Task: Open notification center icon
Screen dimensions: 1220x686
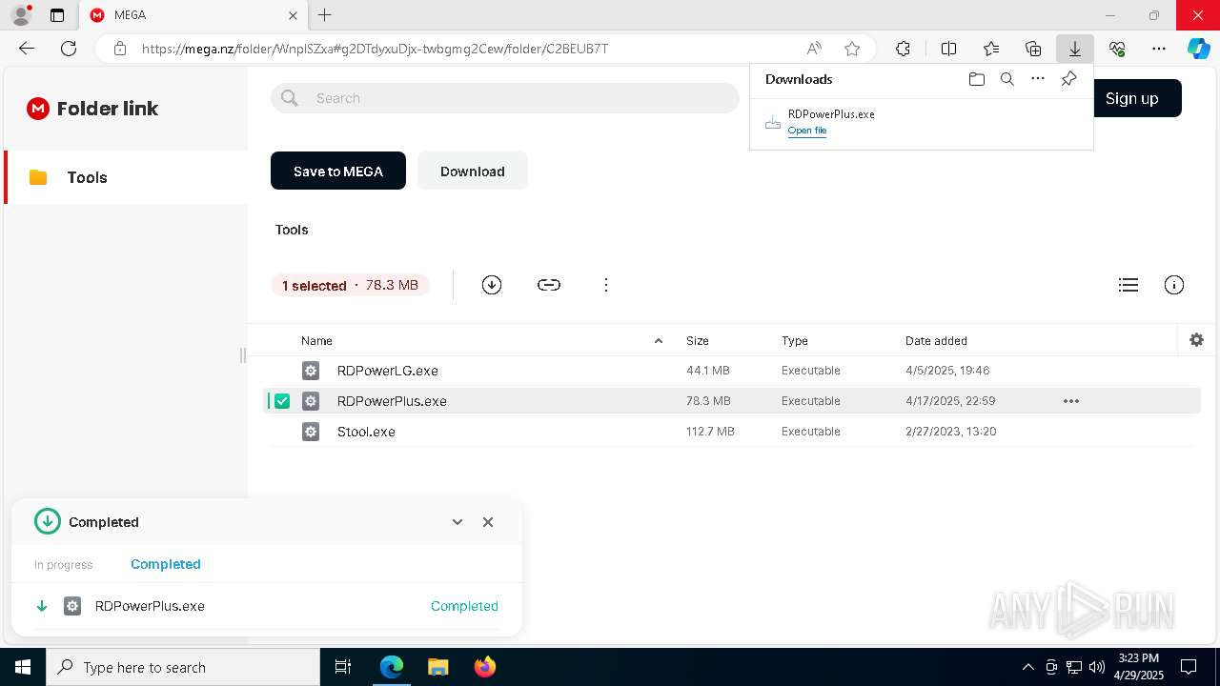Action: coord(1189,667)
